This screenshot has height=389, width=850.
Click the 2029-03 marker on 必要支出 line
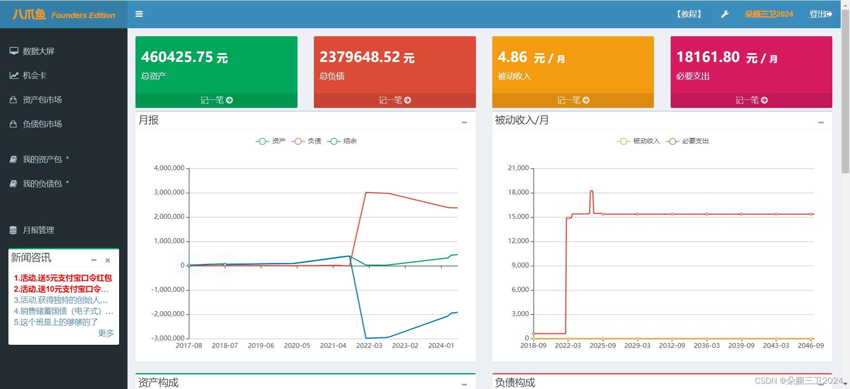(637, 214)
